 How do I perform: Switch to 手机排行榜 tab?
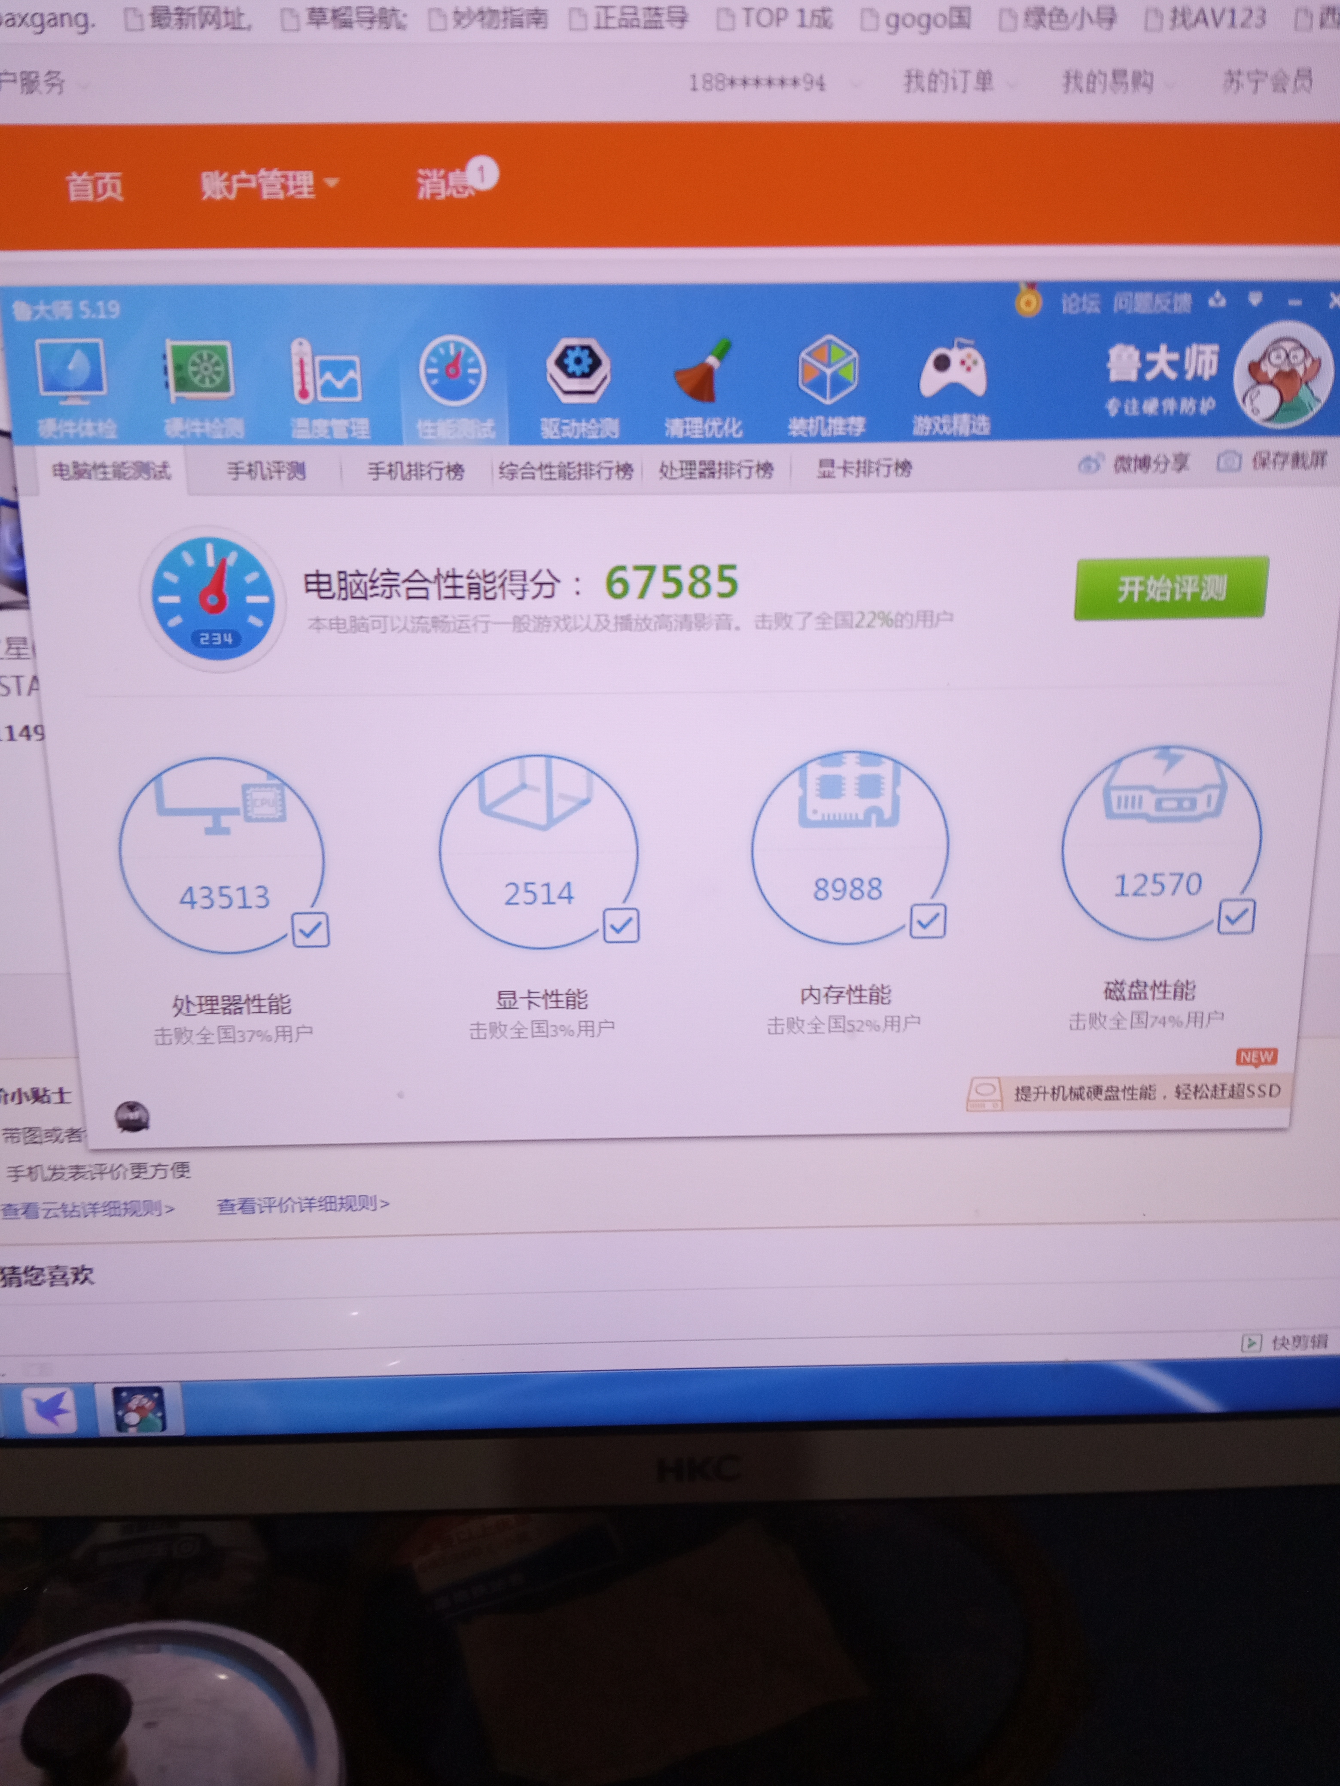(415, 471)
